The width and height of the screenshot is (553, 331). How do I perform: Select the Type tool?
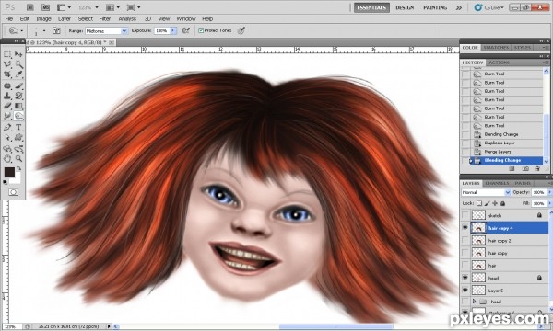point(18,127)
